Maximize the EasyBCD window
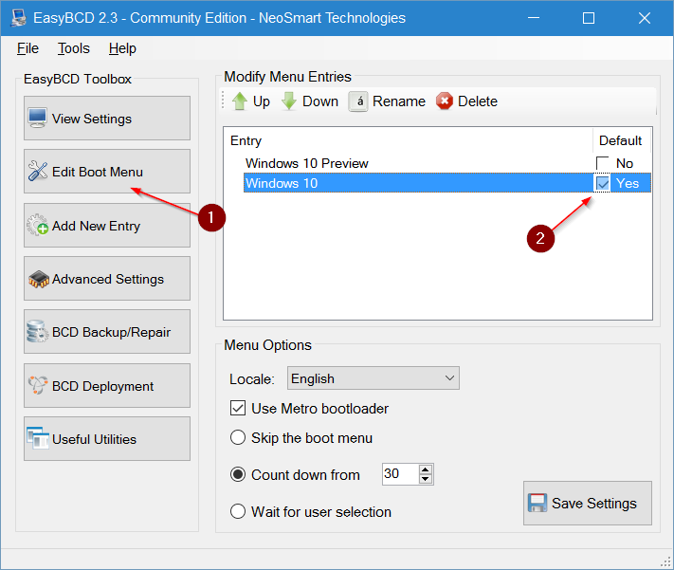The height and width of the screenshot is (570, 674). (x=589, y=18)
